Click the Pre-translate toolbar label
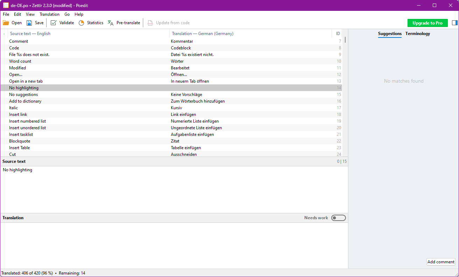 pos(128,23)
